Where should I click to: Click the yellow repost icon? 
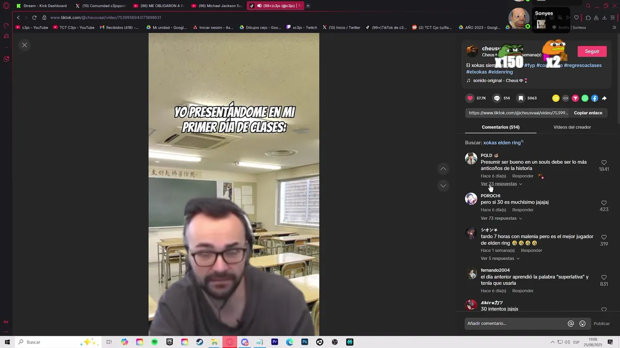[556, 98]
